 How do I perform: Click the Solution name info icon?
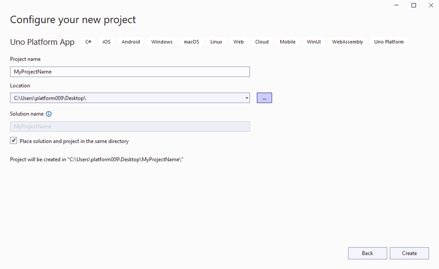[x=48, y=114]
